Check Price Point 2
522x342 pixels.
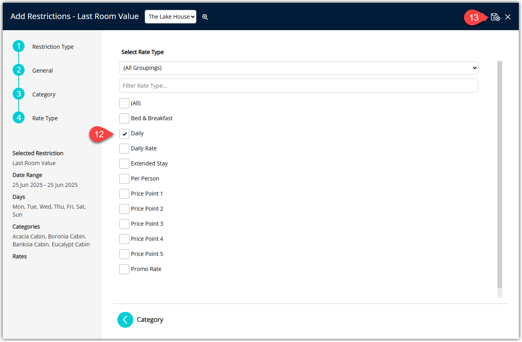pyautogui.click(x=124, y=209)
